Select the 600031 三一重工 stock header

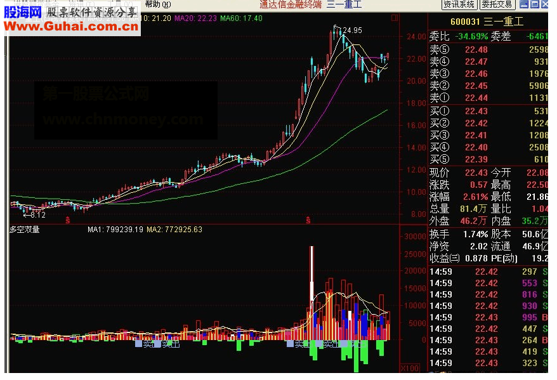point(487,22)
